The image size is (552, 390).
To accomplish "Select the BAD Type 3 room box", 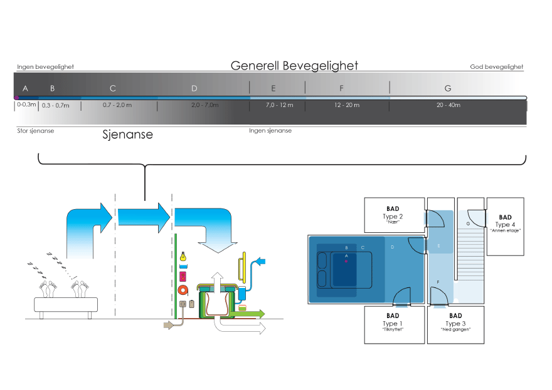I will coord(456,324).
